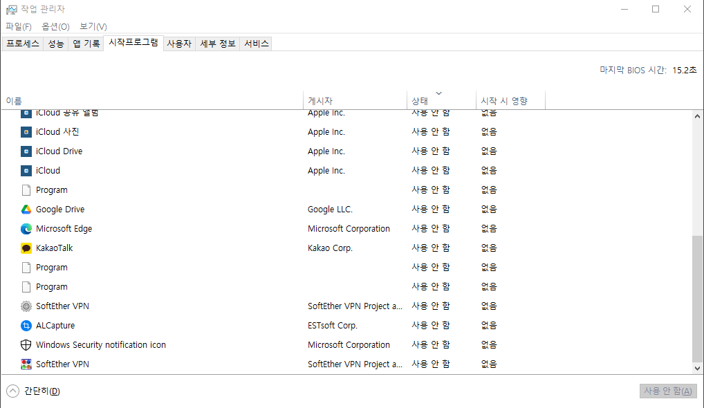Open the 옵션(O) menu
The width and height of the screenshot is (704, 408).
coord(56,26)
